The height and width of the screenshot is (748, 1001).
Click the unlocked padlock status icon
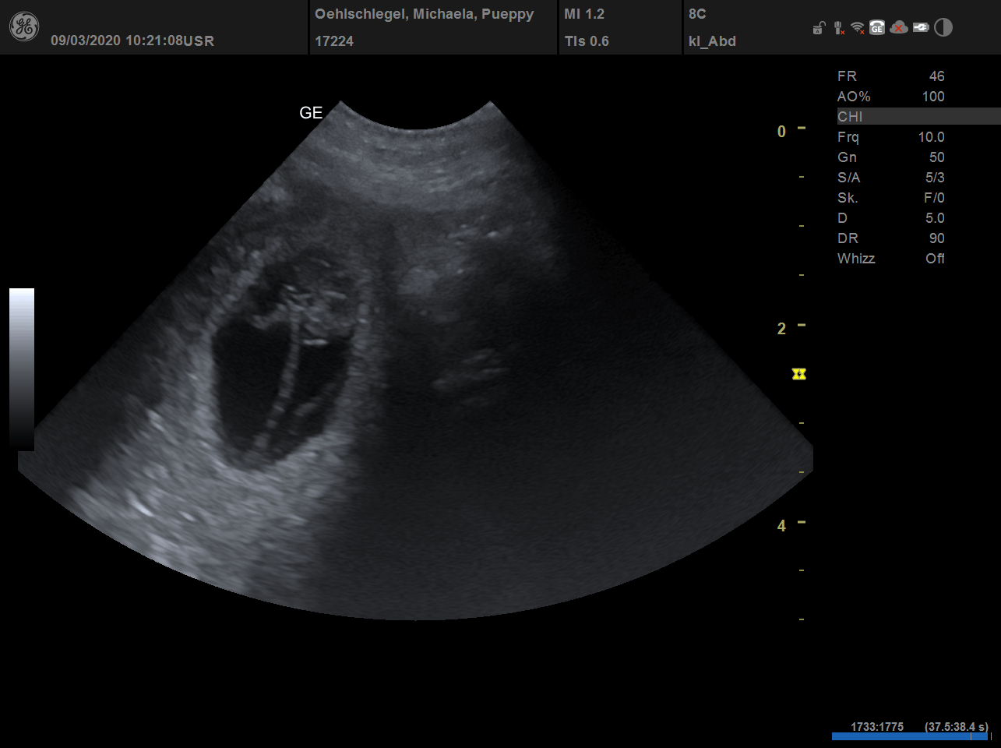coord(818,29)
